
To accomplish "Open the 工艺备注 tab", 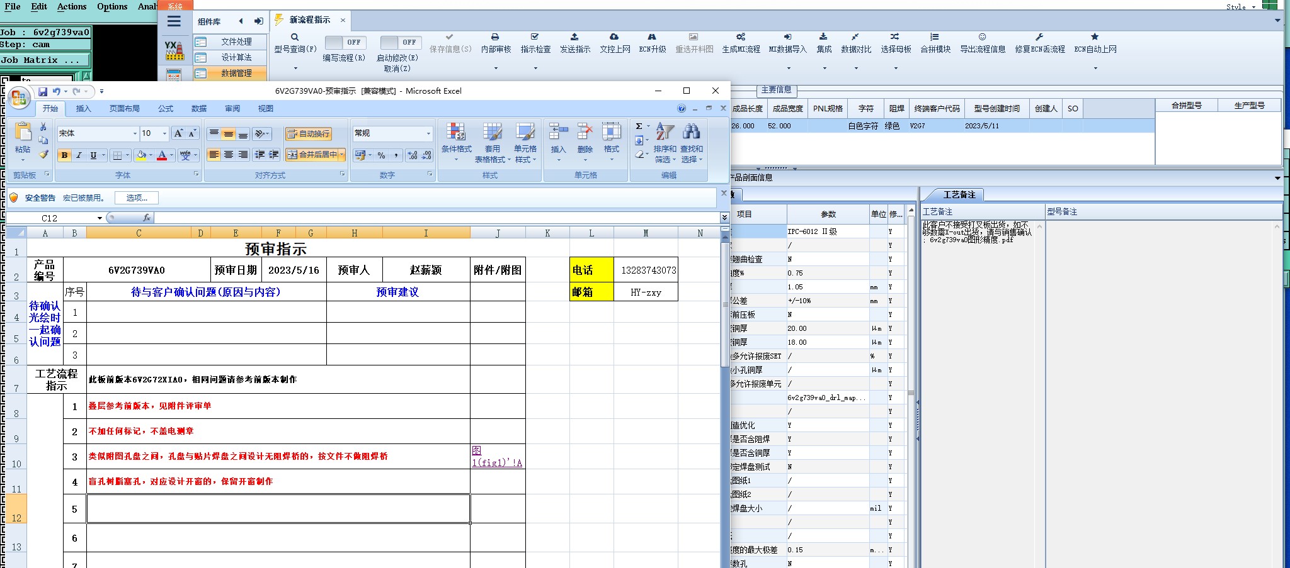I will 959,195.
